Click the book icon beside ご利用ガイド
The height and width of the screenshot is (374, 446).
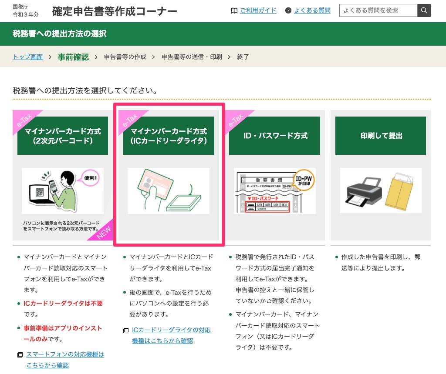click(x=234, y=11)
